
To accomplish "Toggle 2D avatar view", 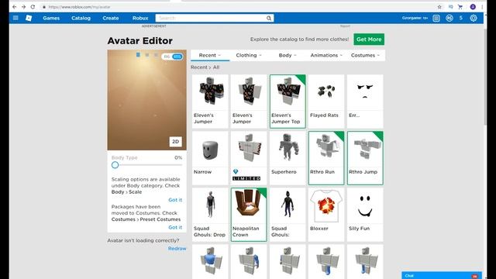I will [x=176, y=141].
